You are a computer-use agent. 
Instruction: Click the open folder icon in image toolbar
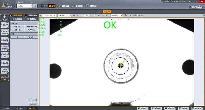tap(74, 15)
